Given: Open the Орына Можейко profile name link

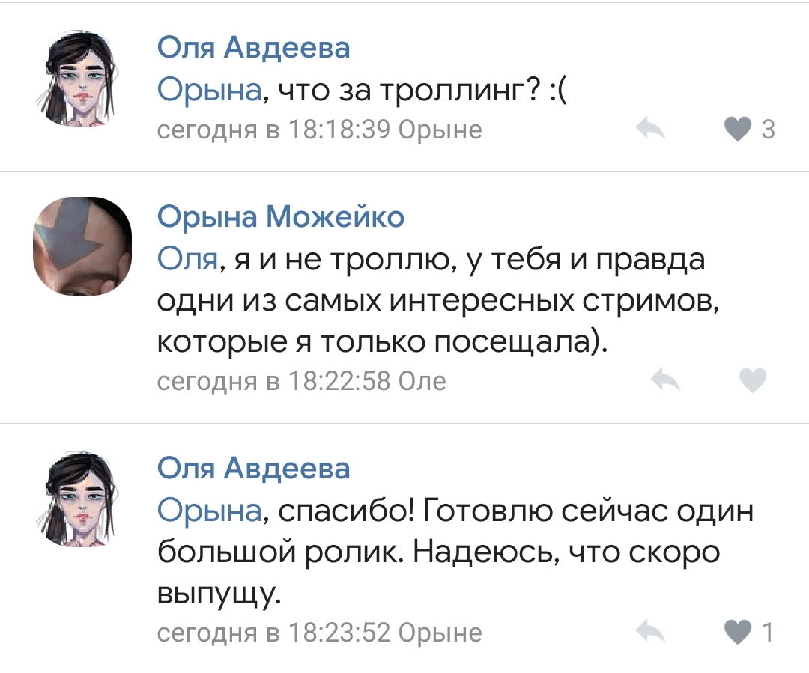Looking at the screenshot, I should click(x=281, y=216).
